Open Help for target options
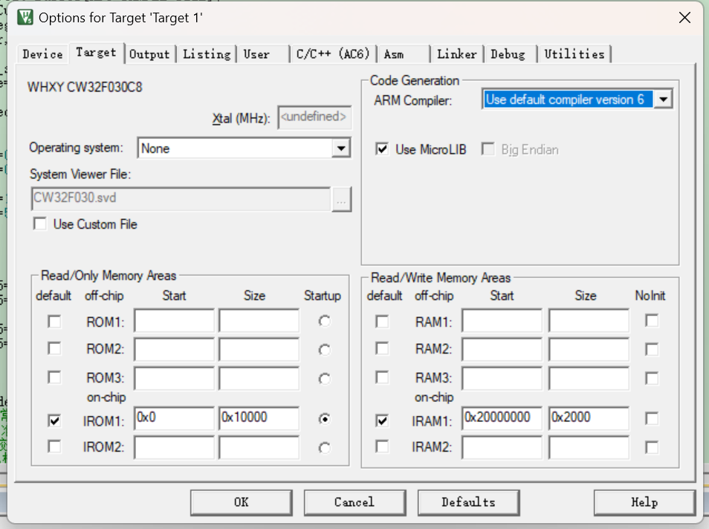 point(644,502)
